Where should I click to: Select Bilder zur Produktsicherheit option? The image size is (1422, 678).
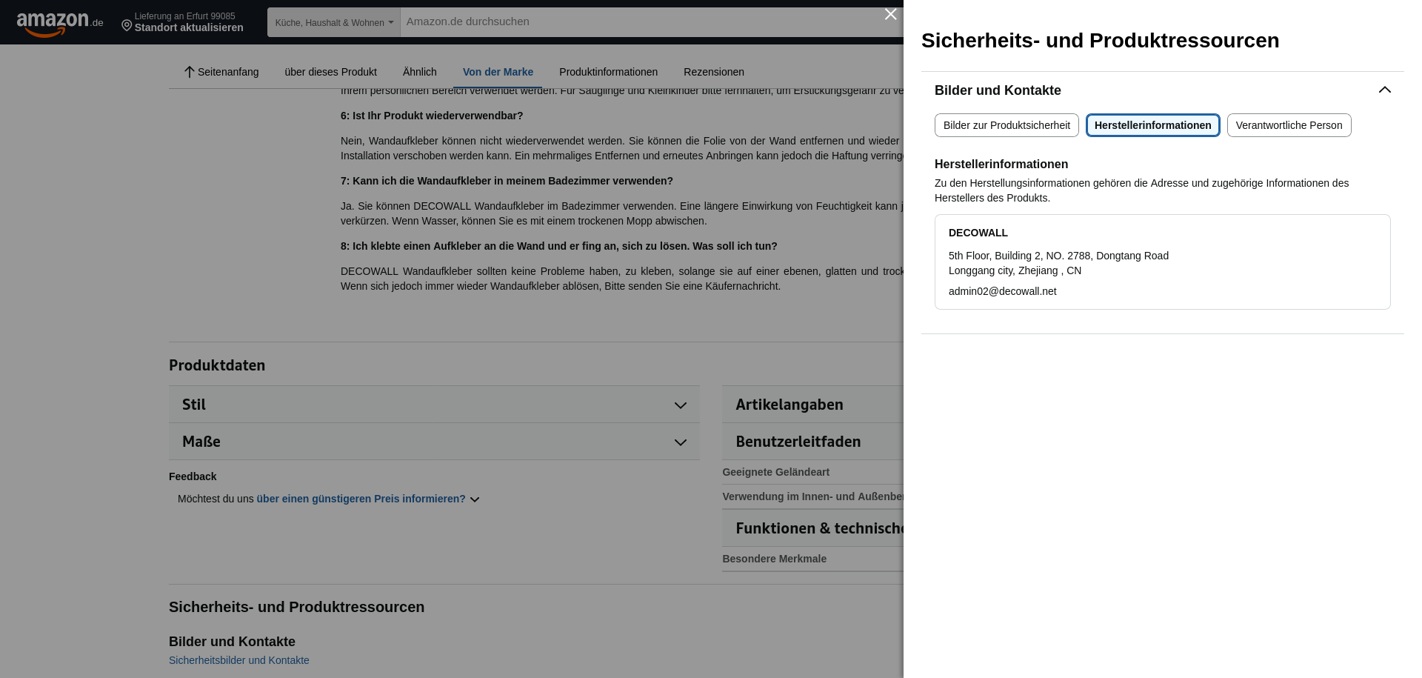coord(1007,125)
